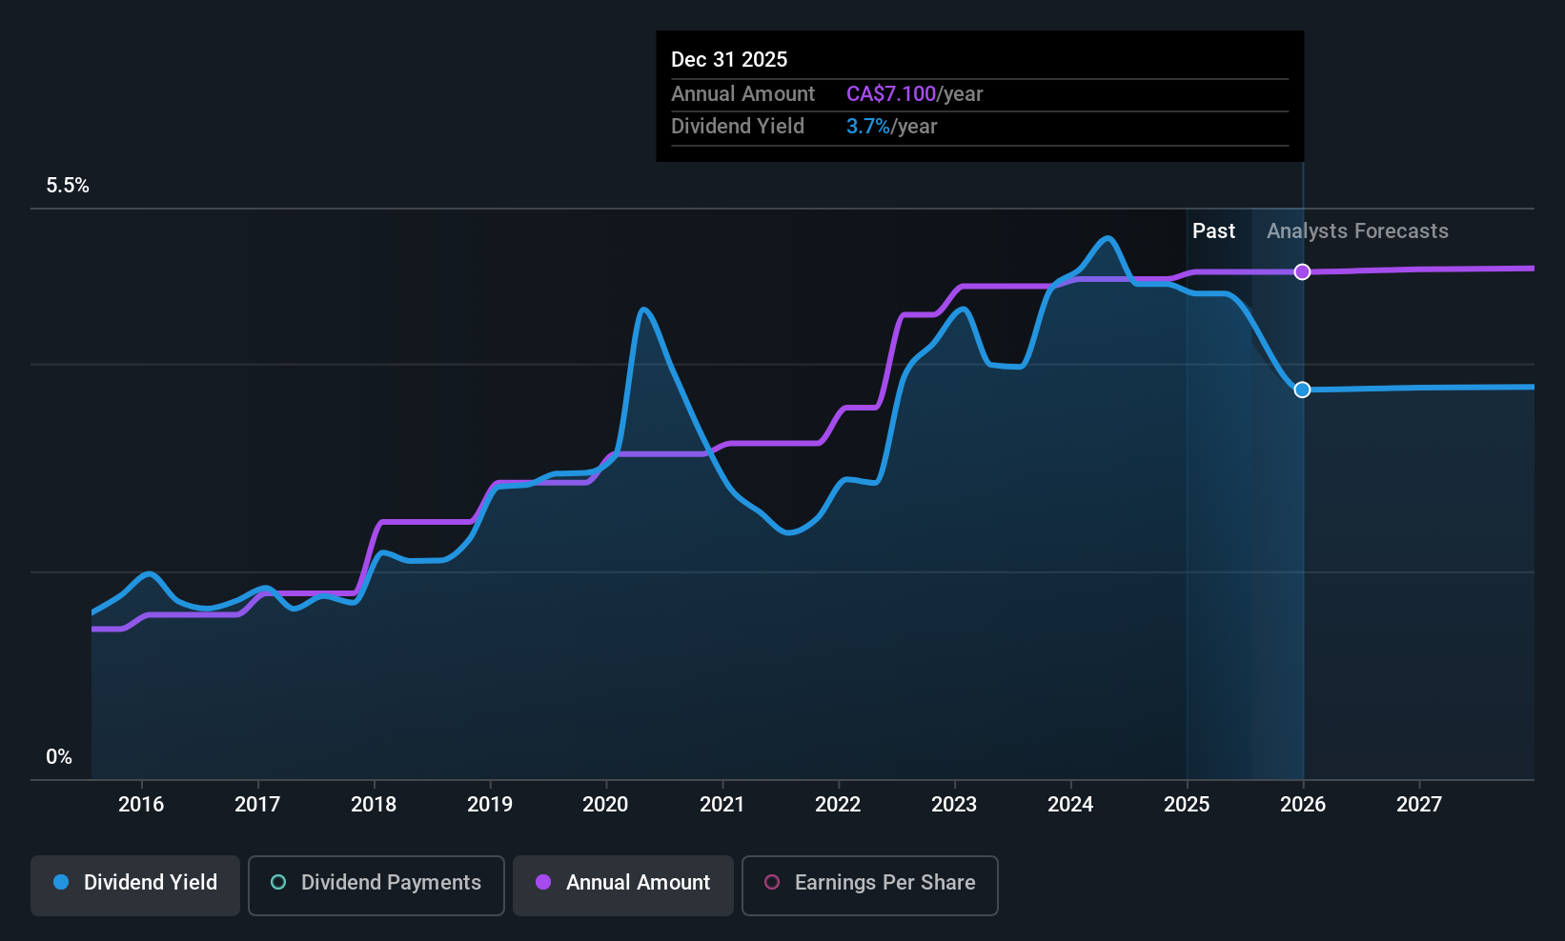This screenshot has width=1565, height=941.
Task: Expand the Dec 31 2025 tooltip header
Action: pos(729,59)
